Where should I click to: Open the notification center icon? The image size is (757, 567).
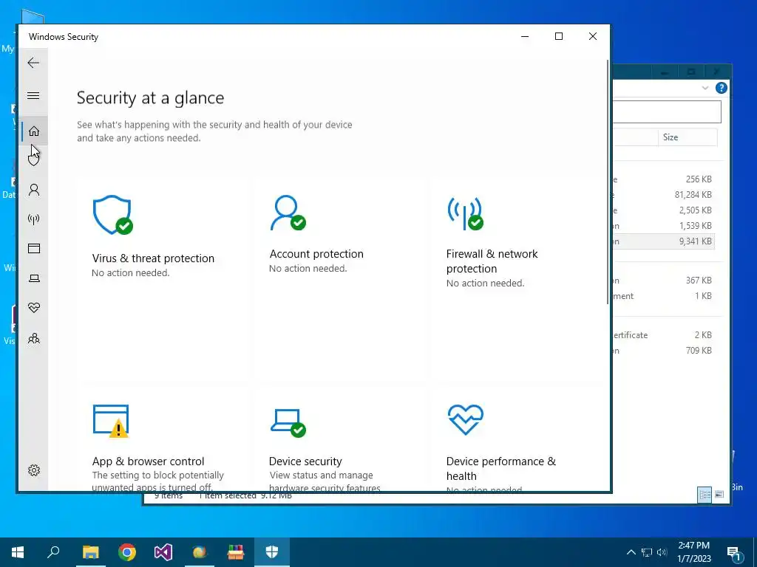click(734, 553)
